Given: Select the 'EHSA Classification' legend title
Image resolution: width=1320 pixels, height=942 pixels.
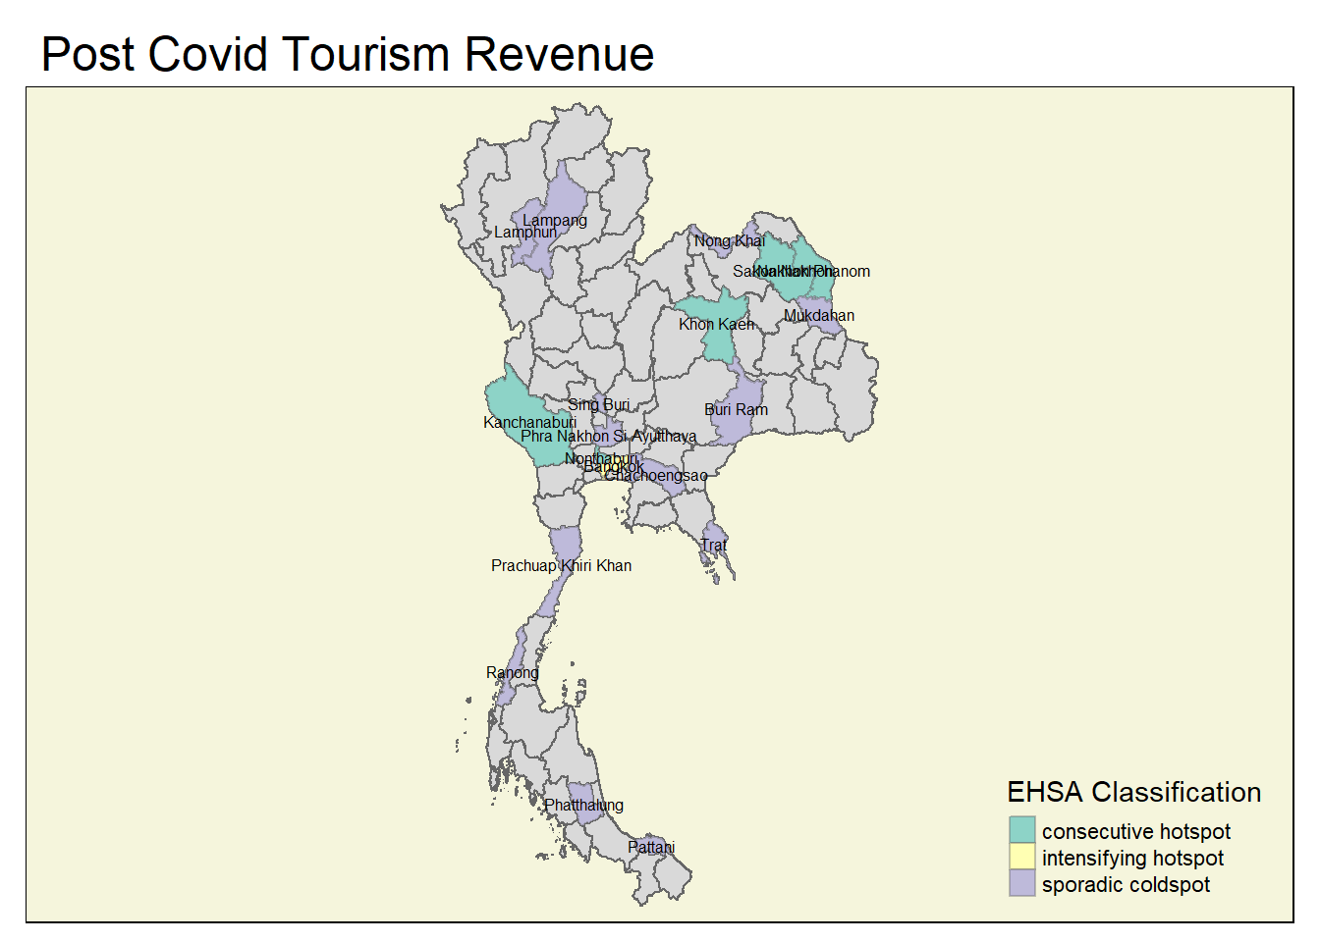Looking at the screenshot, I should [x=1133, y=792].
